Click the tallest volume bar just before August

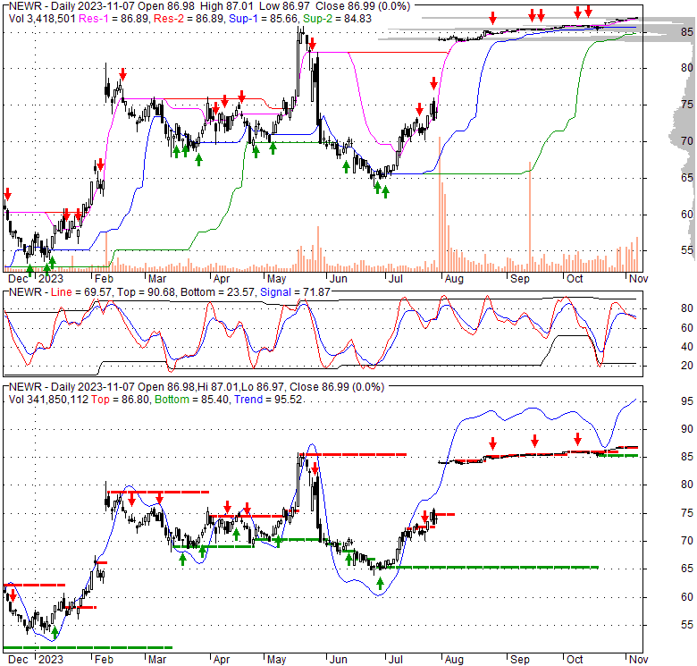440,204
